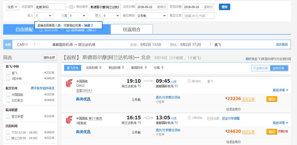The height and width of the screenshot is (145, 297).
Task: Check the 星空联盟 alliance checkbox
Action: click(8, 116)
